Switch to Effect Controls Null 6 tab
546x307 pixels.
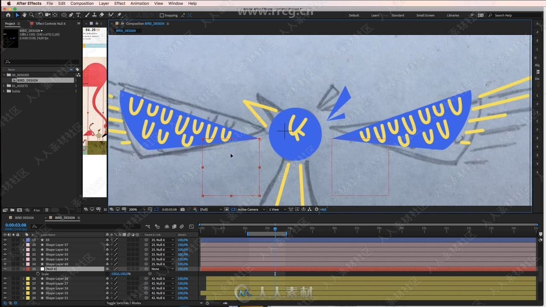[50, 23]
